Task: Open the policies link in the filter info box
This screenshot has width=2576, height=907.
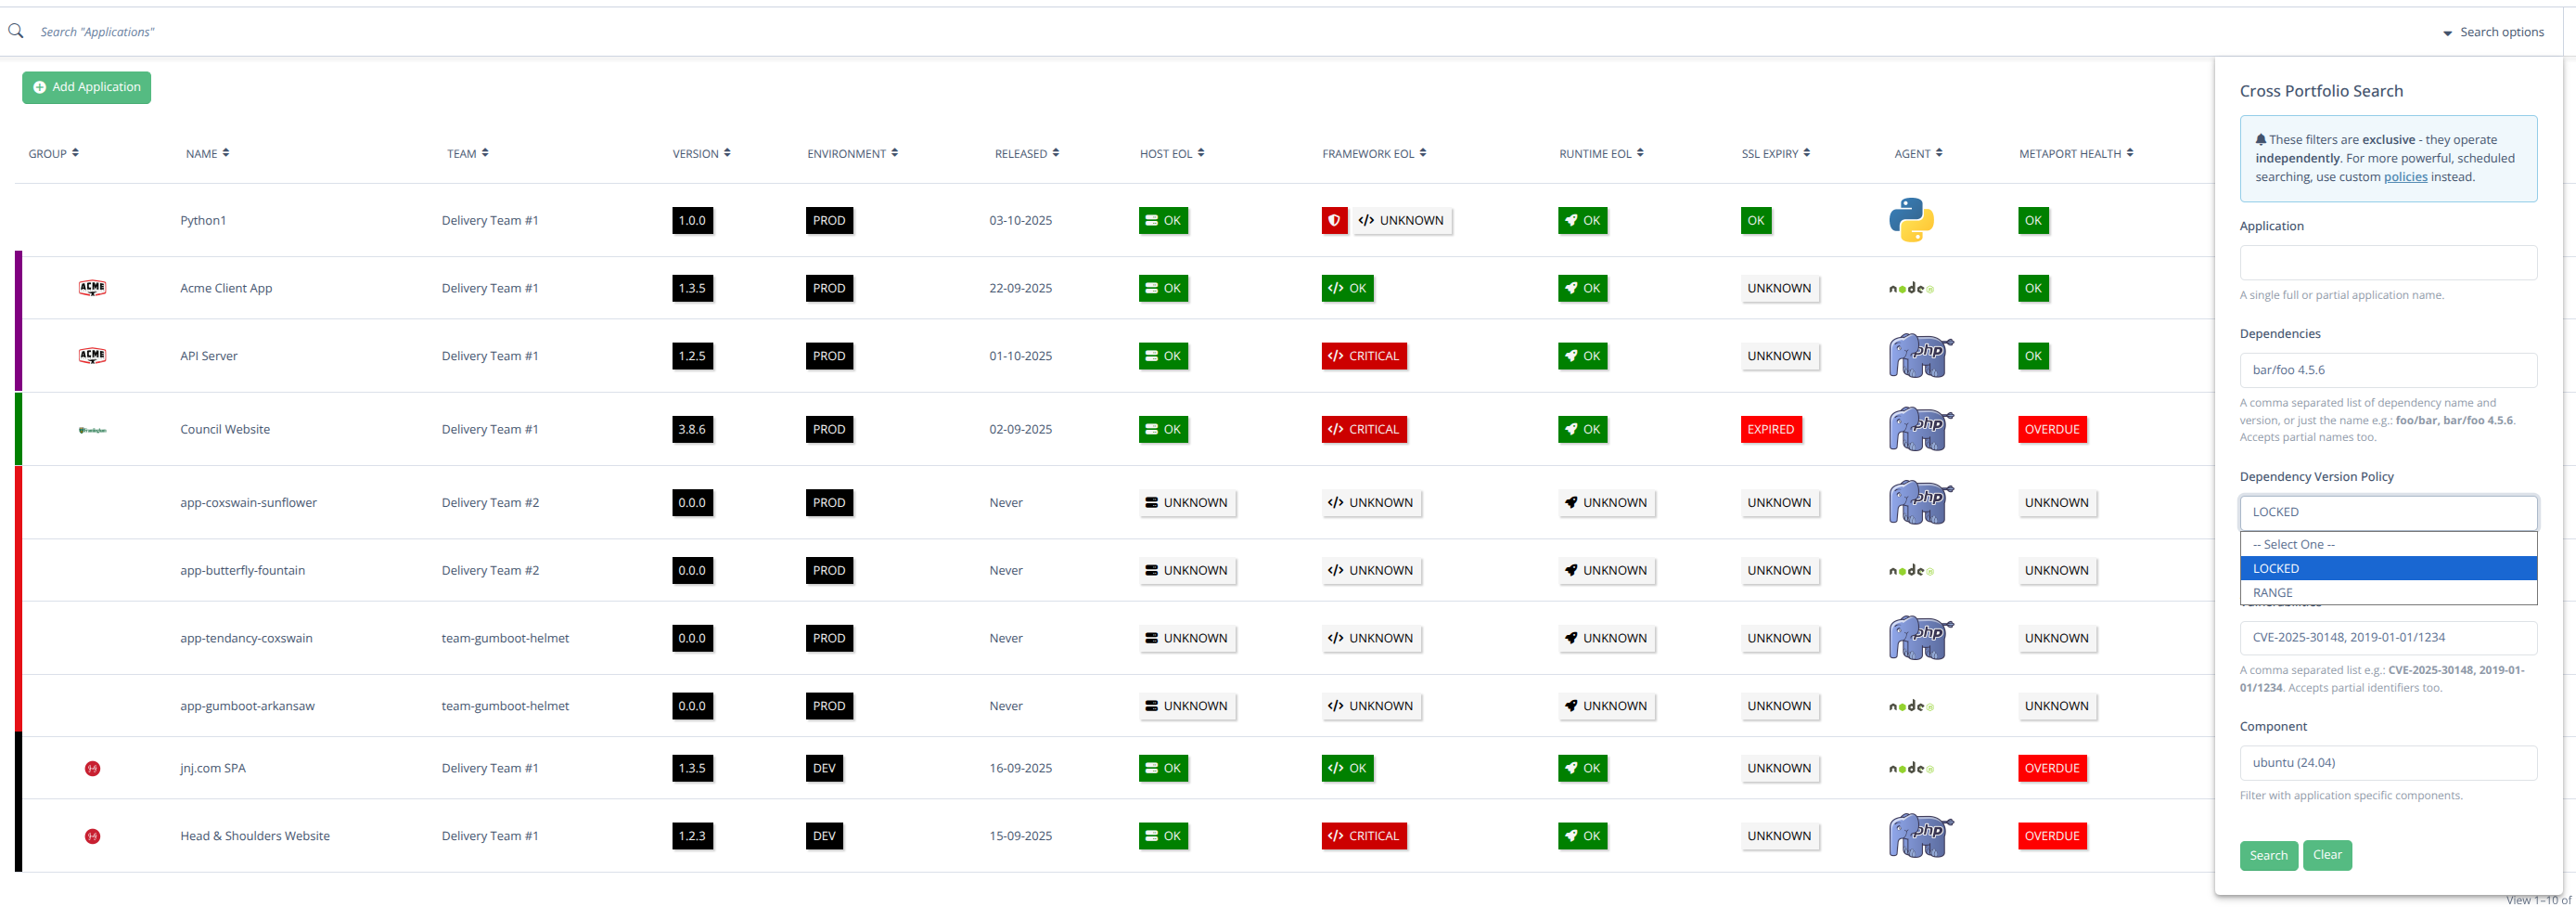Action: point(2406,176)
